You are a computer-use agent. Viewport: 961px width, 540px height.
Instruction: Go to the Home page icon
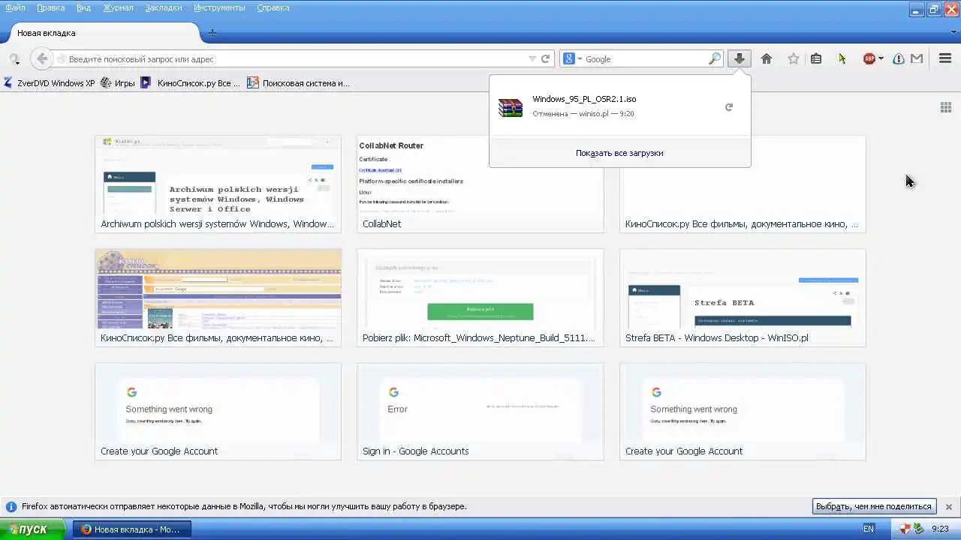pyautogui.click(x=767, y=58)
